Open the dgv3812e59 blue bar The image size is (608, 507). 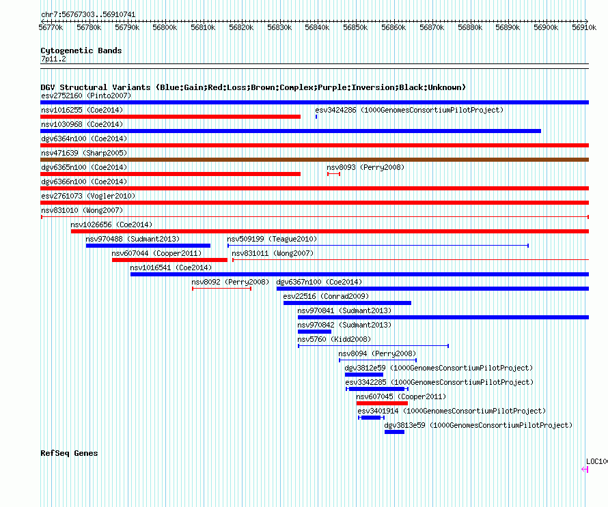click(363, 375)
